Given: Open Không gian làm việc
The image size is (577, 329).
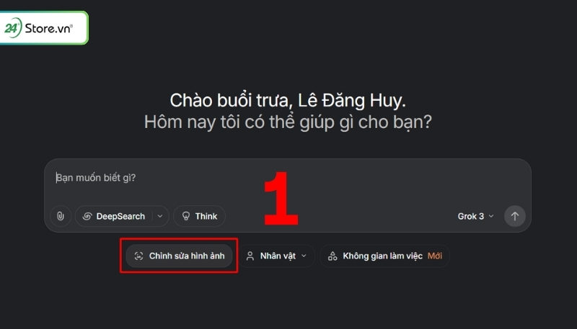Looking at the screenshot, I should [384, 256].
